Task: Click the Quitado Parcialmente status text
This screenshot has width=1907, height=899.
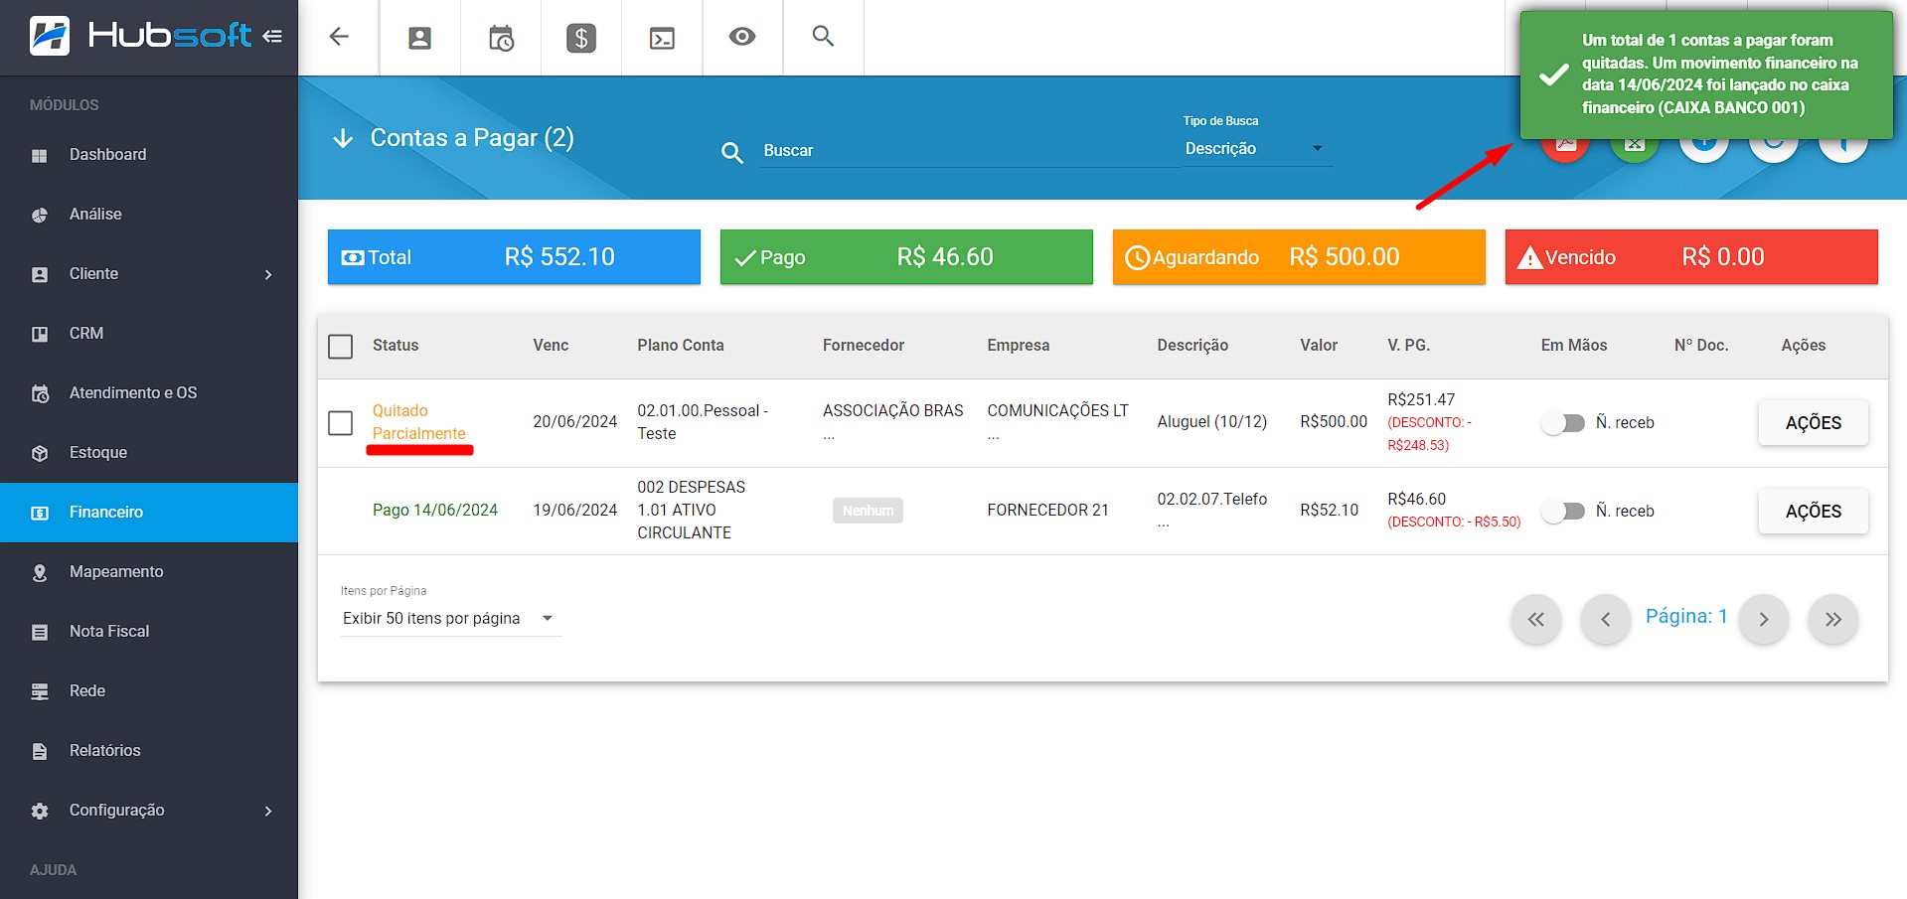Action: (419, 422)
